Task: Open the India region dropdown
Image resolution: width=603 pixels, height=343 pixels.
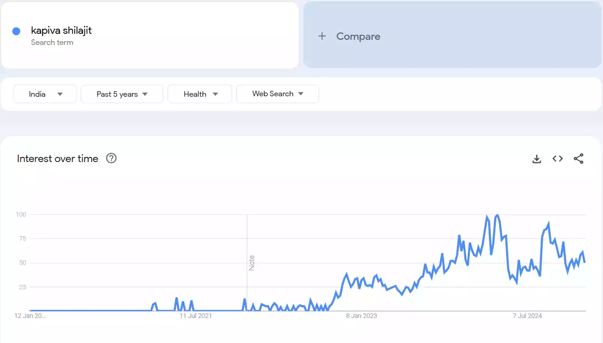Action: [45, 94]
